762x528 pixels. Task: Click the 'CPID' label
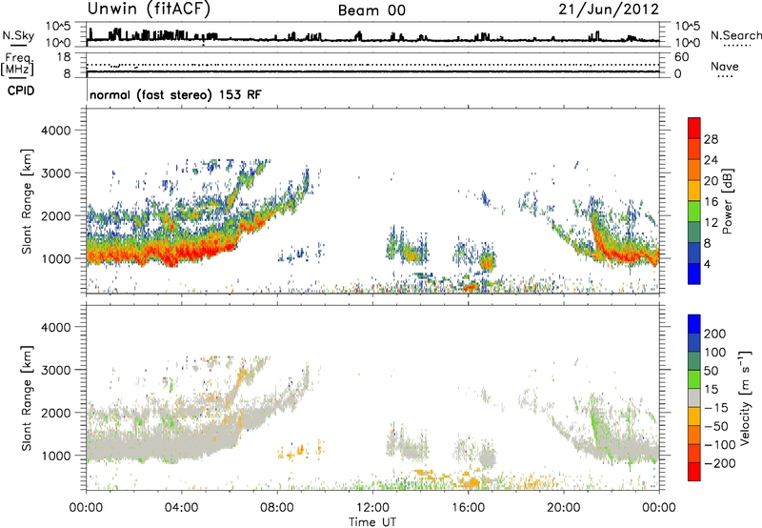click(x=21, y=91)
